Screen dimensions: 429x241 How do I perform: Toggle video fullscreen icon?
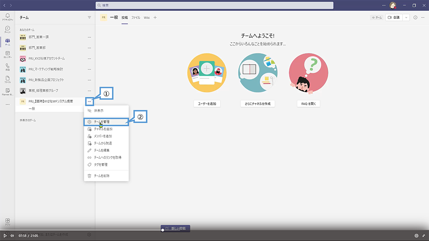(x=424, y=235)
